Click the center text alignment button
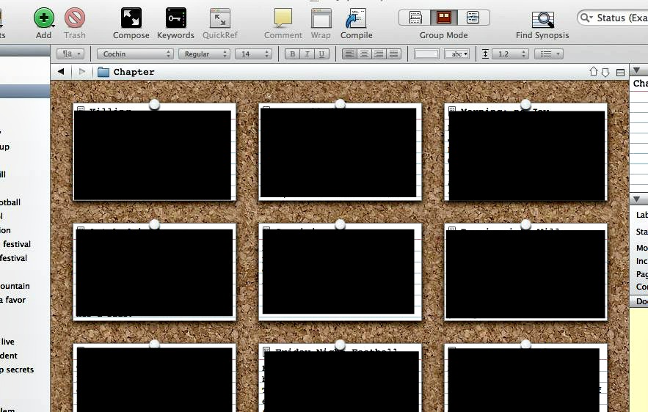 point(364,54)
